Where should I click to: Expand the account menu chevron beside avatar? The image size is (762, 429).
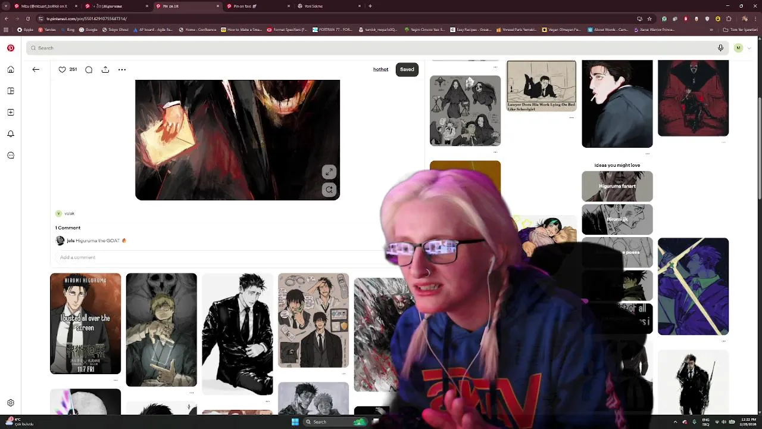(x=749, y=48)
